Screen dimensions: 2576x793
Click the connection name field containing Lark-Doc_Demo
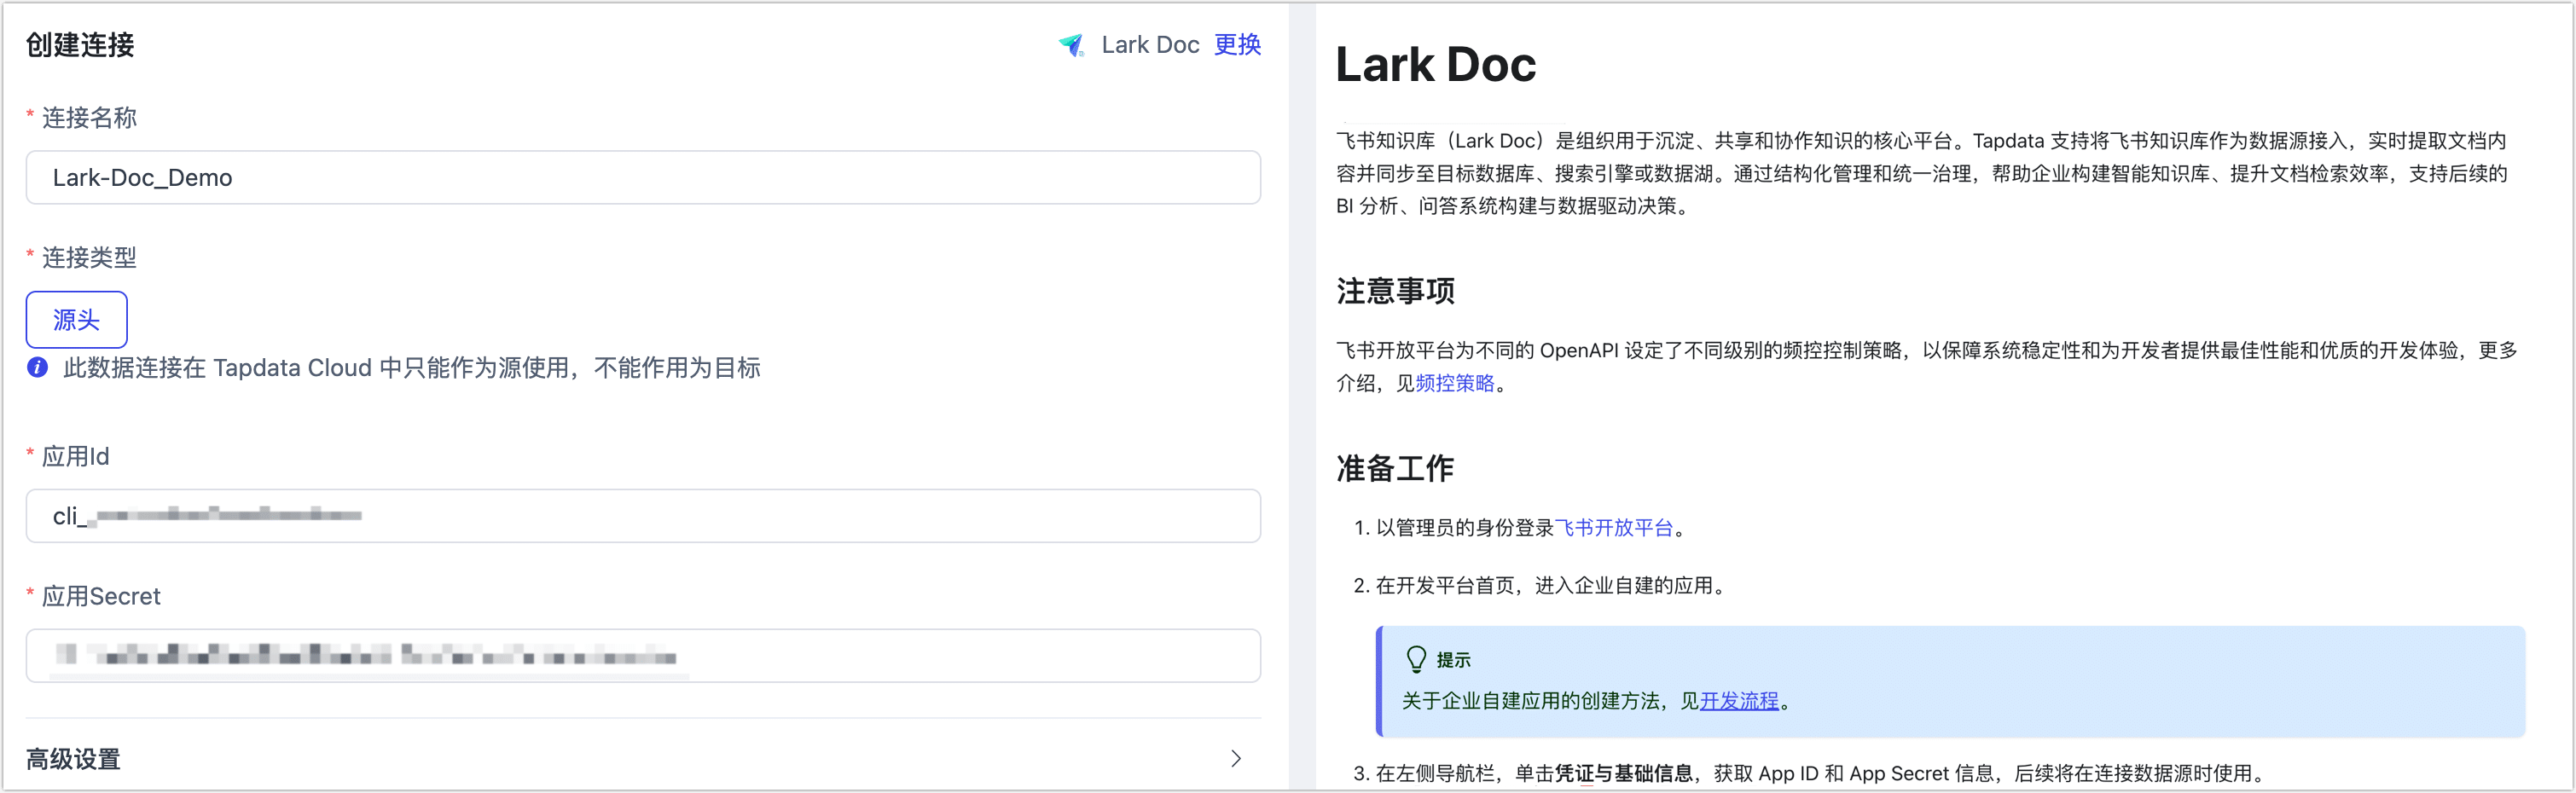644,177
